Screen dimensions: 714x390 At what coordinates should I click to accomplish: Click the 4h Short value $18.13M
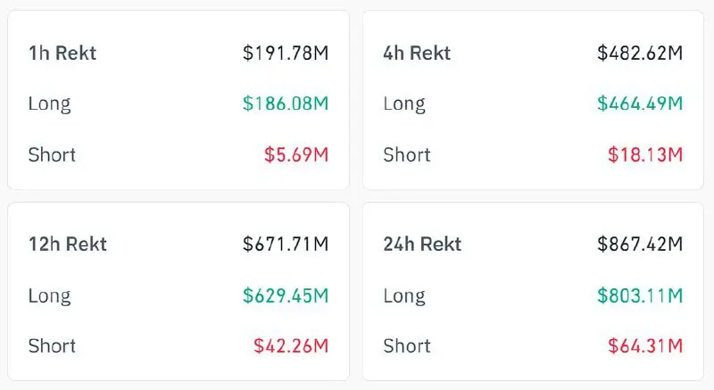645,154
